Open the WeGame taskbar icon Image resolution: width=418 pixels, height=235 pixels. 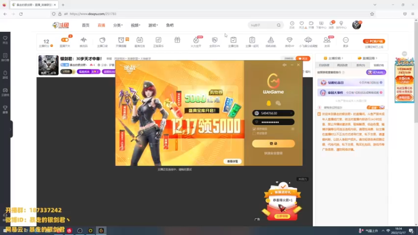[101, 230]
